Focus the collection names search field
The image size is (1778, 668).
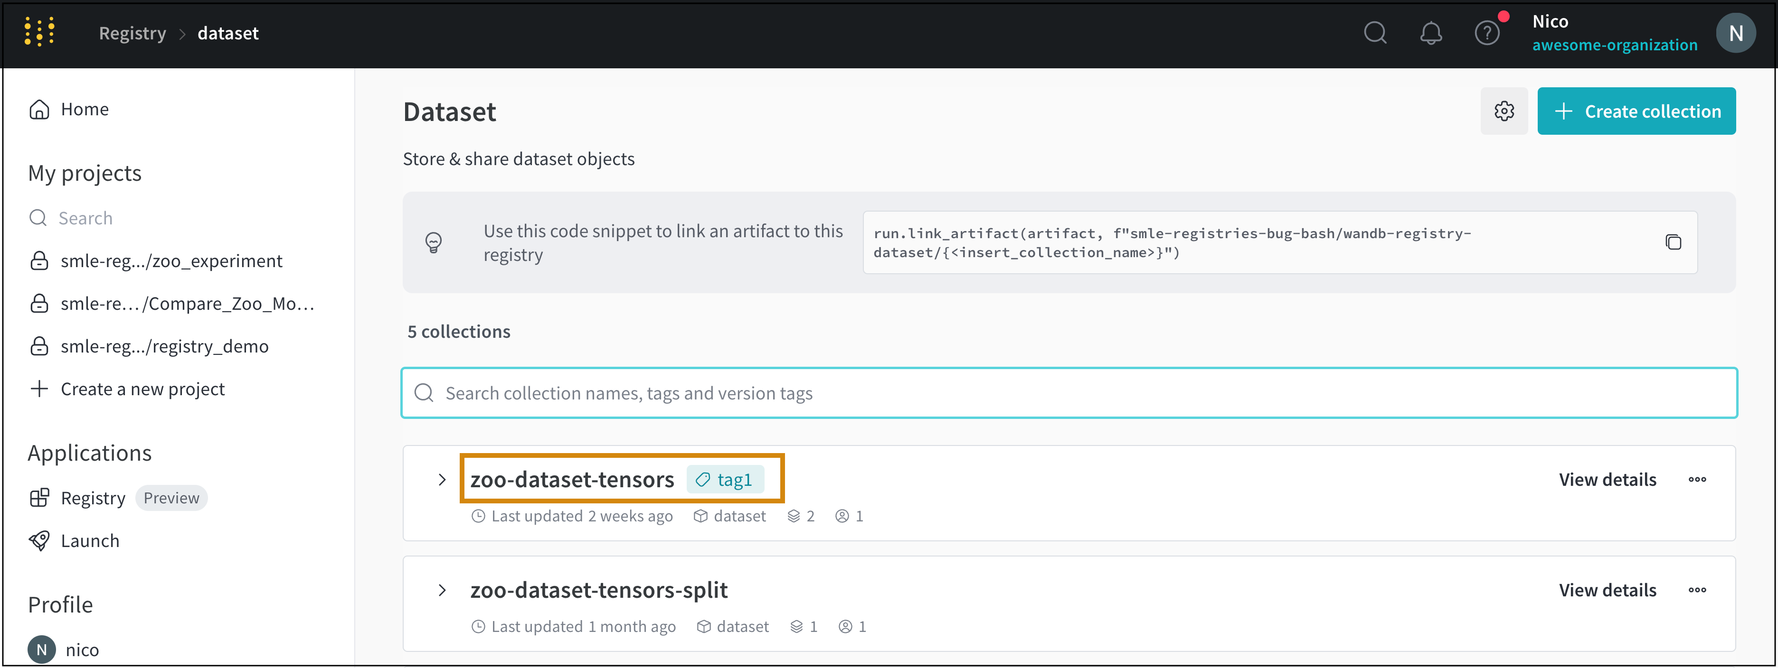[1069, 393]
